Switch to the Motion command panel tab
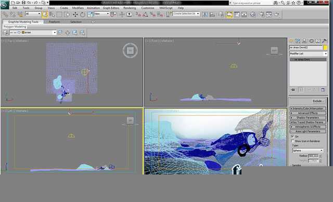The height and width of the screenshot is (202, 333). click(x=311, y=41)
